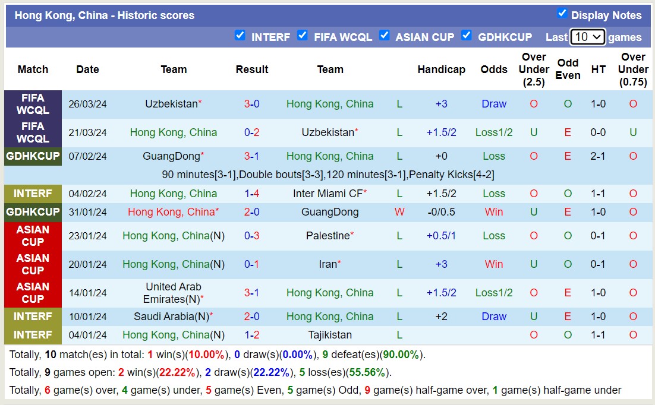Click the Over Under (2.5) column header
Image resolution: width=655 pixels, height=405 pixels.
[x=534, y=69]
